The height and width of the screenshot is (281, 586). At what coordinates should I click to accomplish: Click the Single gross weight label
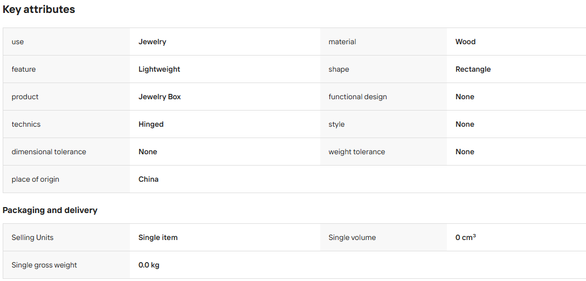(x=44, y=265)
